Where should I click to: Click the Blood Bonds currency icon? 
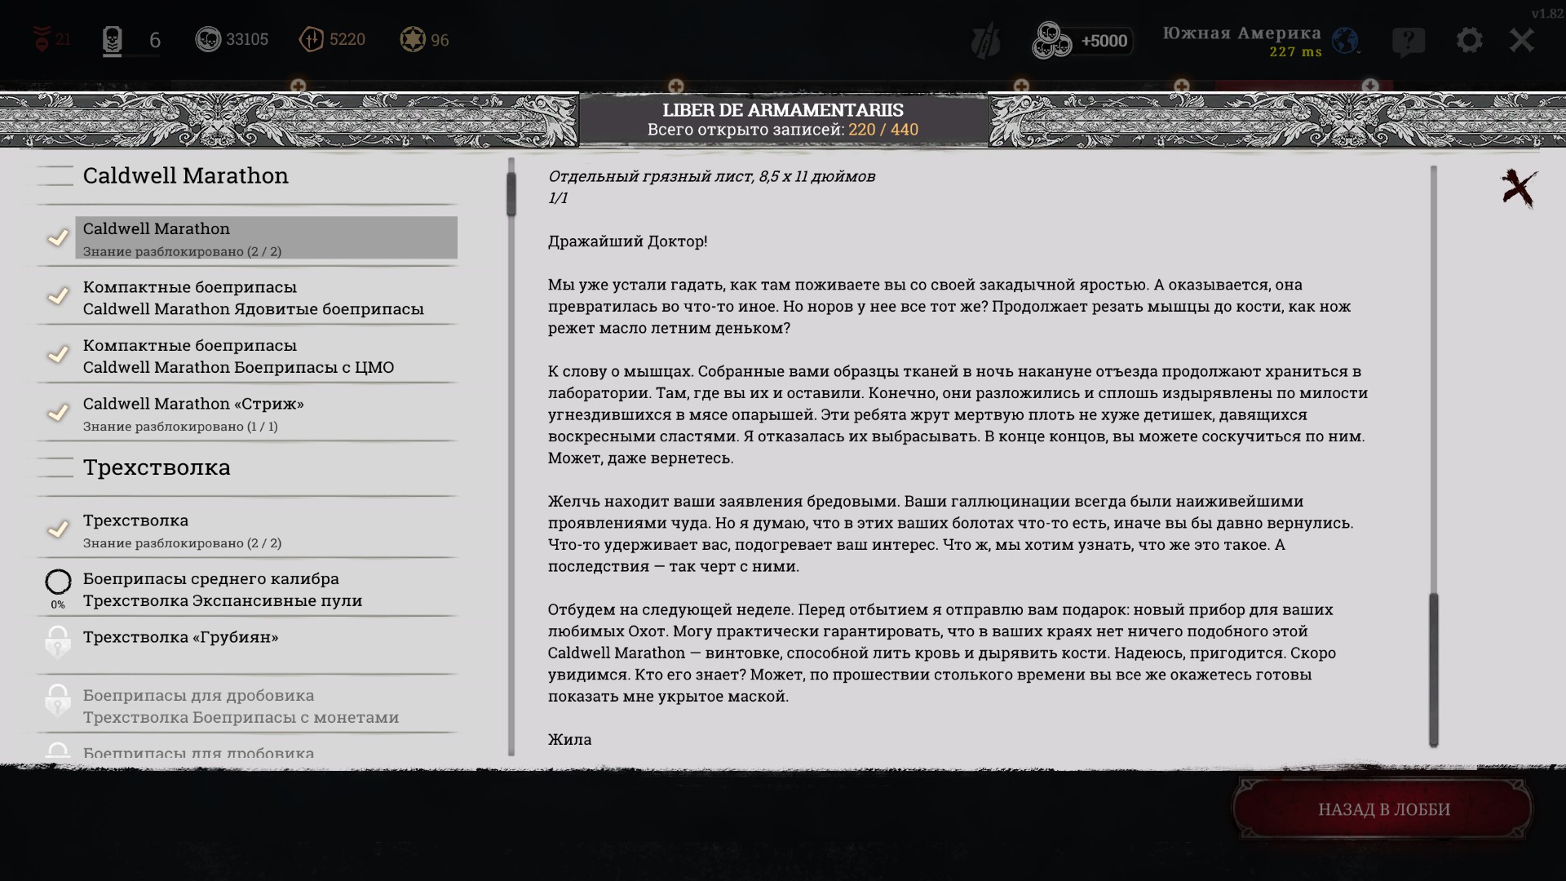click(x=312, y=39)
